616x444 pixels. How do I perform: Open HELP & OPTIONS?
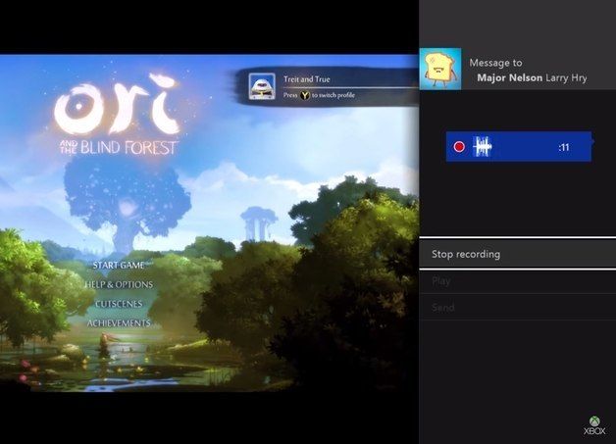click(119, 284)
